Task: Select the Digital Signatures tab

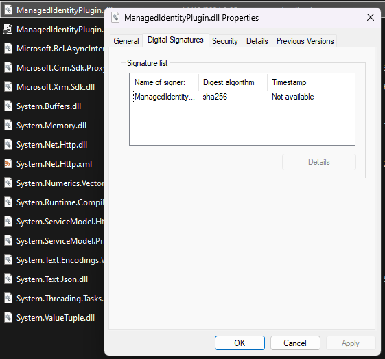Action: point(176,40)
